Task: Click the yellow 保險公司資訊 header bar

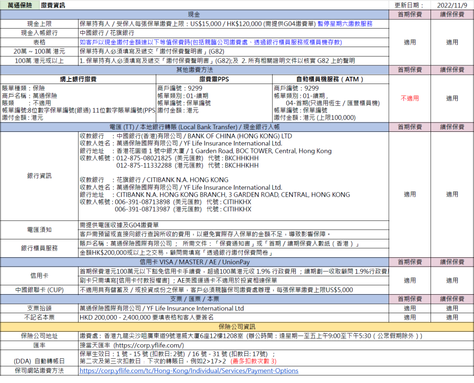Action: pos(237,327)
